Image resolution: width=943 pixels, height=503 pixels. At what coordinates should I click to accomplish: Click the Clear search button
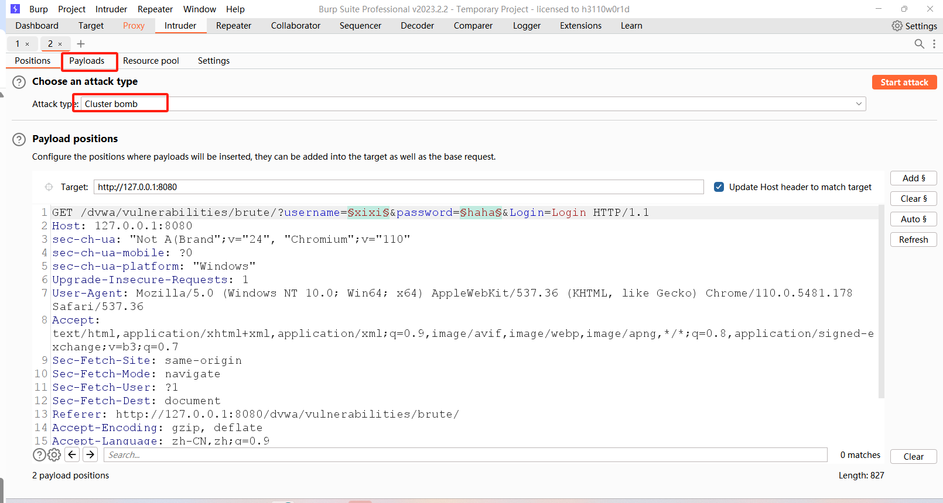coord(914,457)
